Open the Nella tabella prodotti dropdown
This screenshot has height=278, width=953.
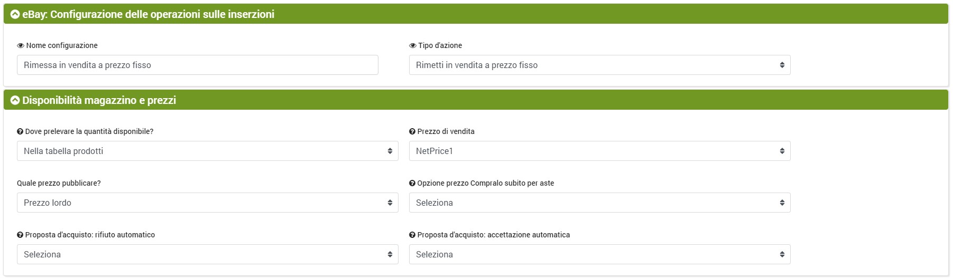[207, 151]
